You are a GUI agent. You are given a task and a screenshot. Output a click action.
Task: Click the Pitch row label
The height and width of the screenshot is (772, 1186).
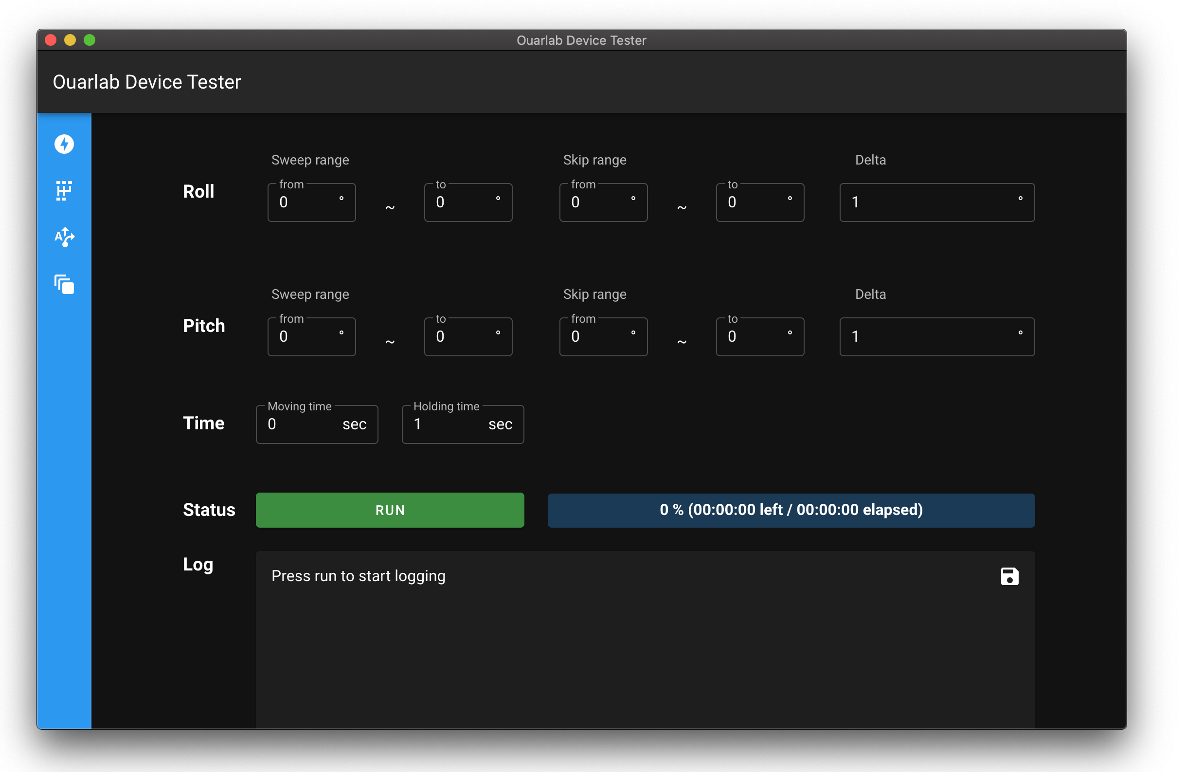click(204, 326)
